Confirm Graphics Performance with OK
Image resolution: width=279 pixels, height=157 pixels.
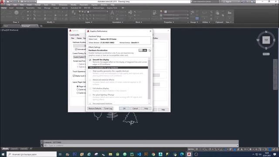click(124, 109)
